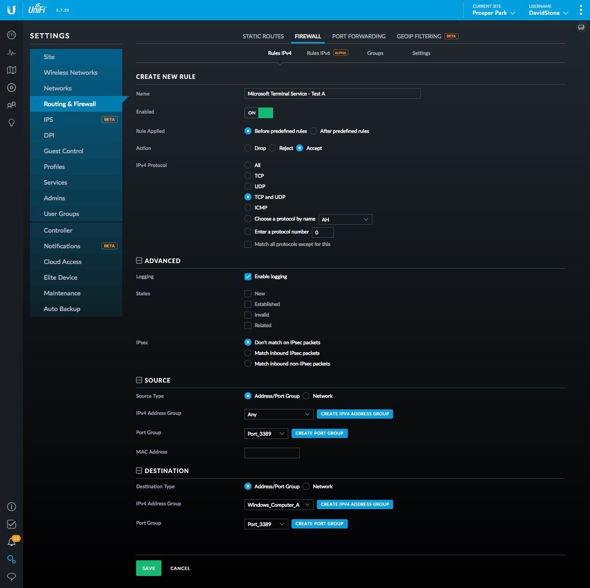Switch to the PORT FORWARDING tab
The width and height of the screenshot is (590, 588).
[x=358, y=36]
